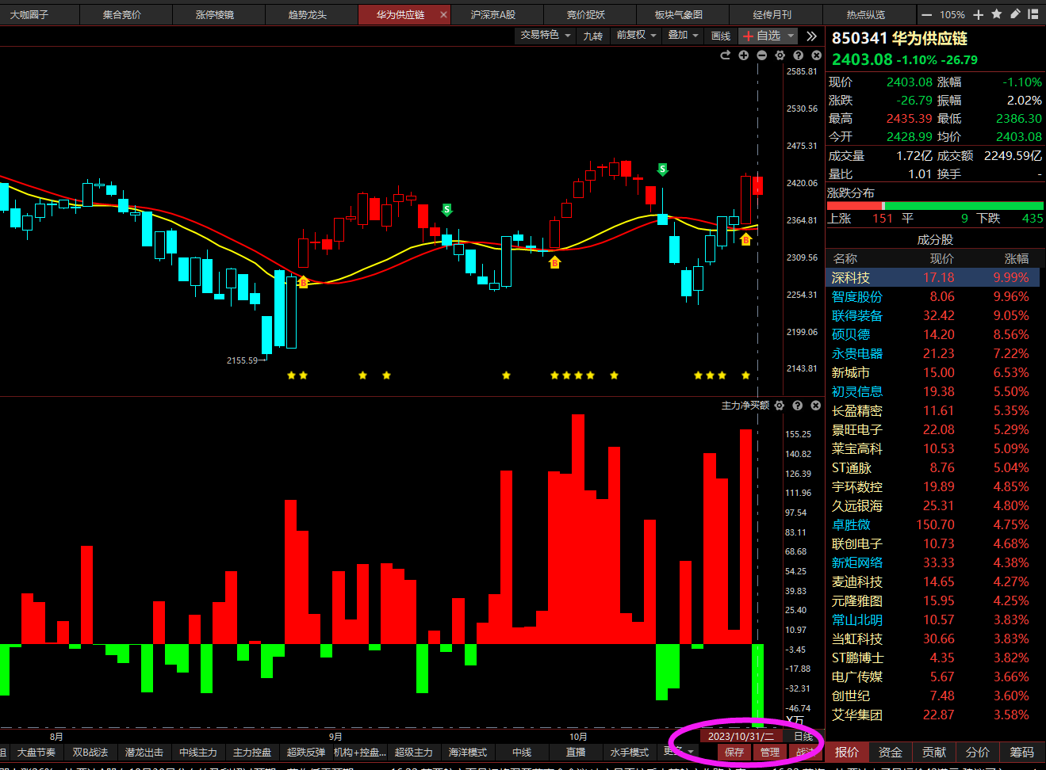The width and height of the screenshot is (1046, 770).
Task: Select the 海洋模式 indicator tab
Action: coord(468,752)
